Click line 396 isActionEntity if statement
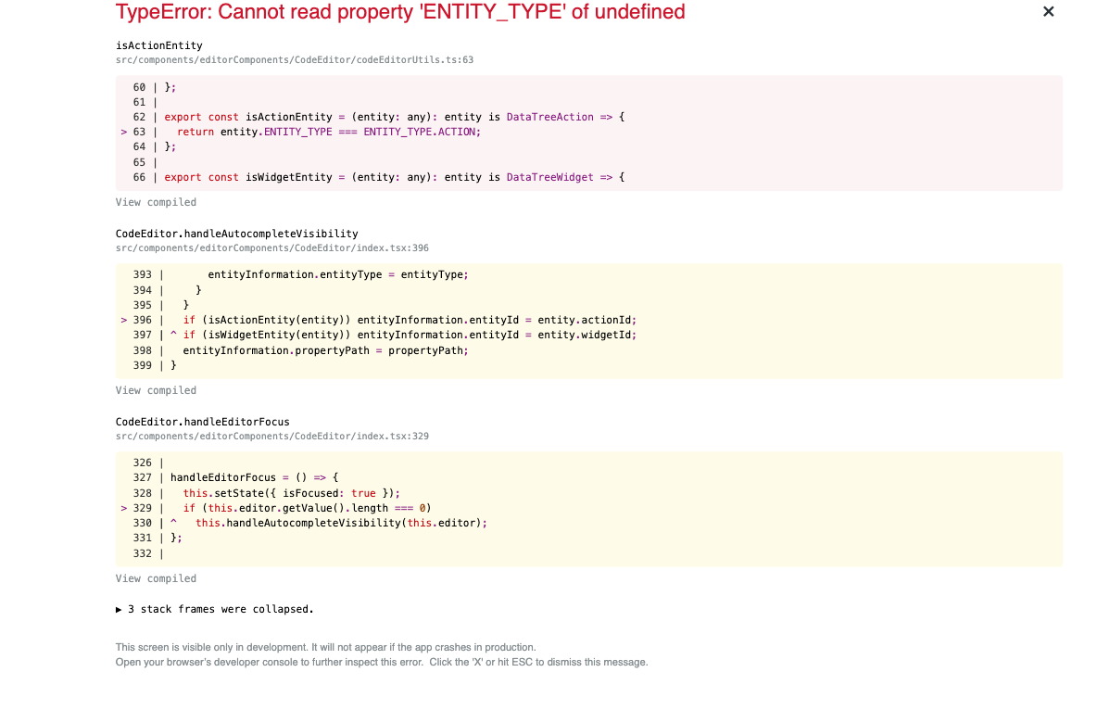The height and width of the screenshot is (710, 1110). point(410,320)
